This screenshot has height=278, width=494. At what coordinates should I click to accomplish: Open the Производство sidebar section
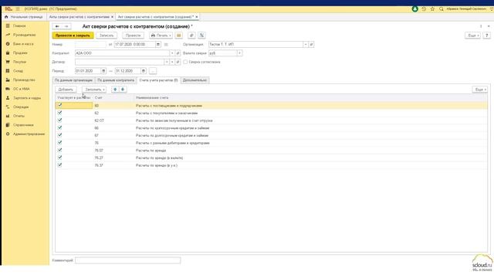(x=24, y=80)
